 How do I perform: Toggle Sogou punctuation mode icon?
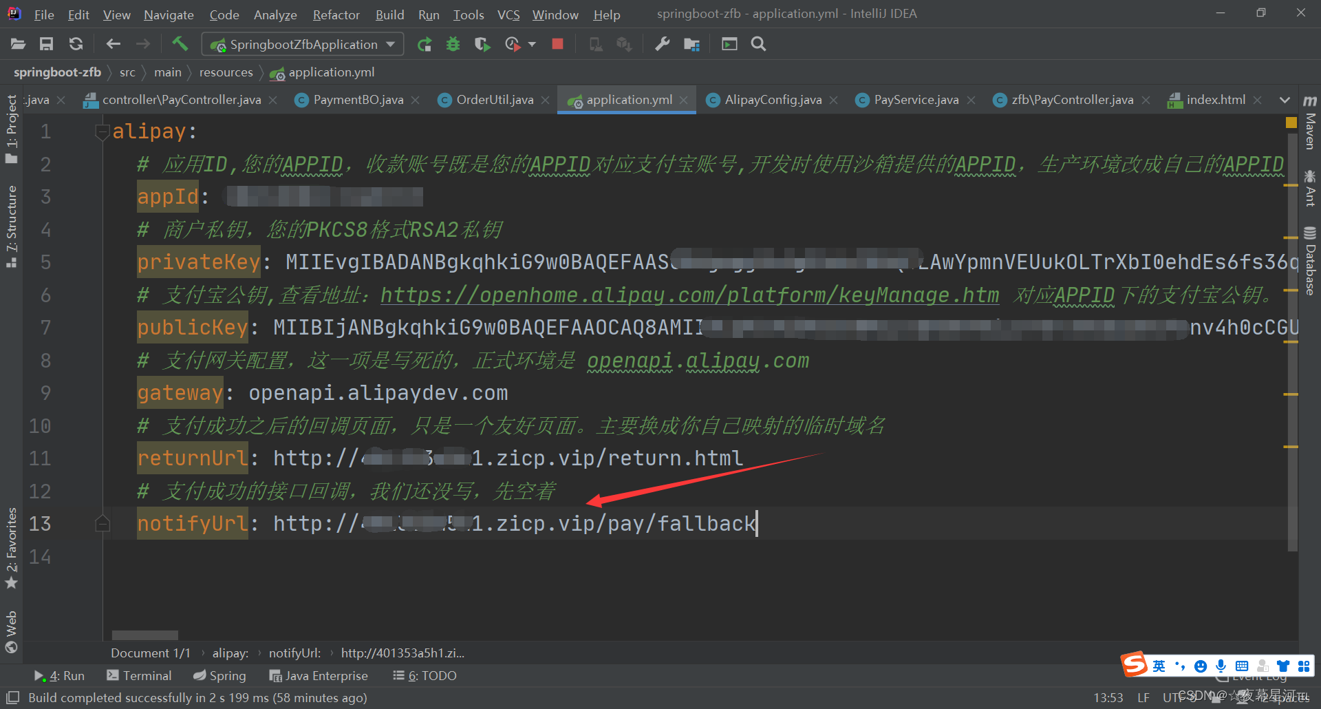pyautogui.click(x=1180, y=666)
